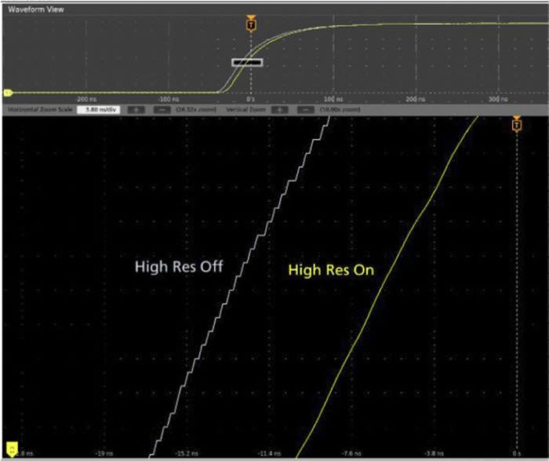Click the '-3.8 ns' time axis label
The image size is (549, 461).
[434, 454]
